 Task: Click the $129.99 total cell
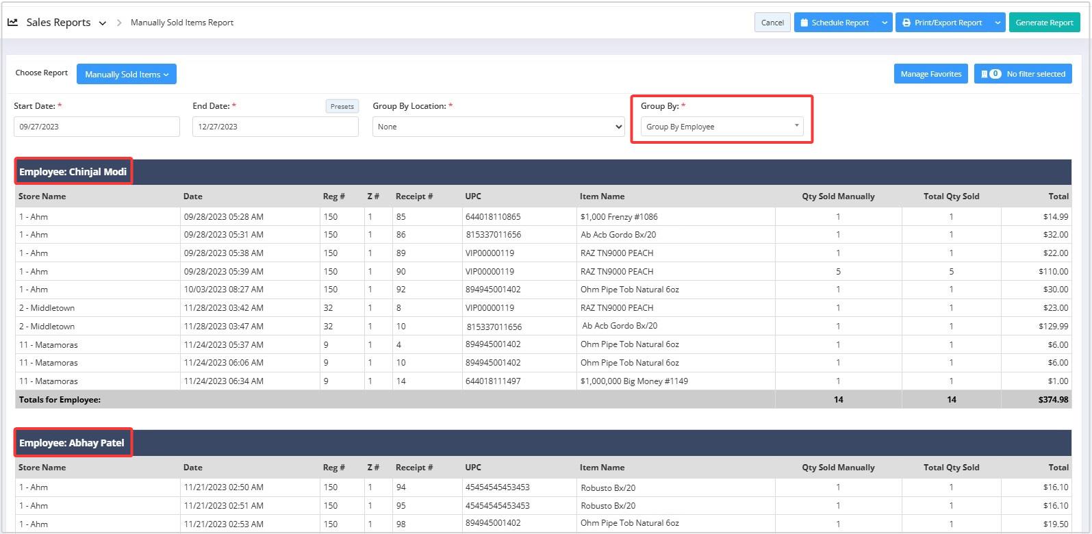(x=1053, y=327)
